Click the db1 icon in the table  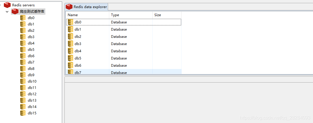pos(71,29)
